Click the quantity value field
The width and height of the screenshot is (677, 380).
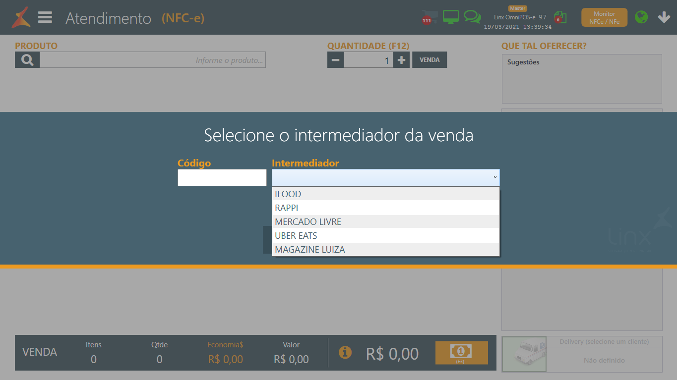pyautogui.click(x=369, y=60)
